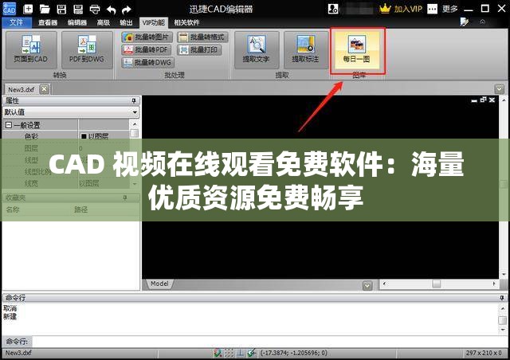
Task: Click 297 x 210 x 0 status text
Action: [x=484, y=353]
